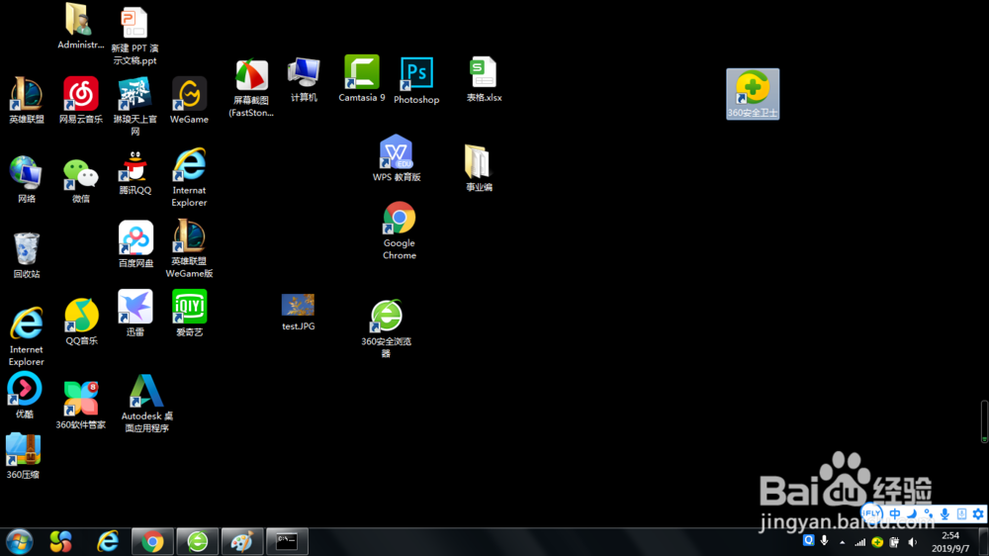
Task: Click the tray microphone icon
Action: tap(825, 541)
